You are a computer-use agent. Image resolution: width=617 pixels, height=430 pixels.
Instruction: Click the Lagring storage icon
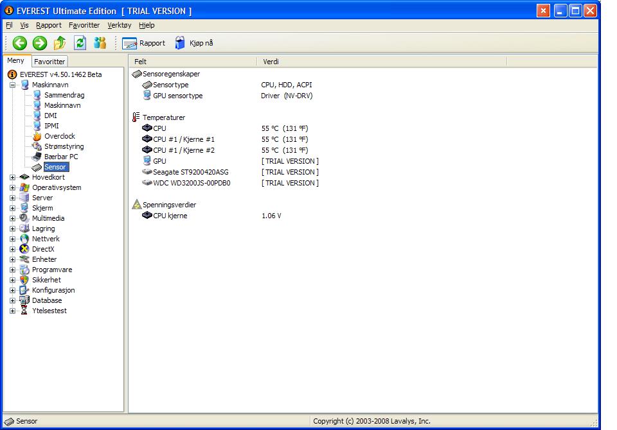24,228
